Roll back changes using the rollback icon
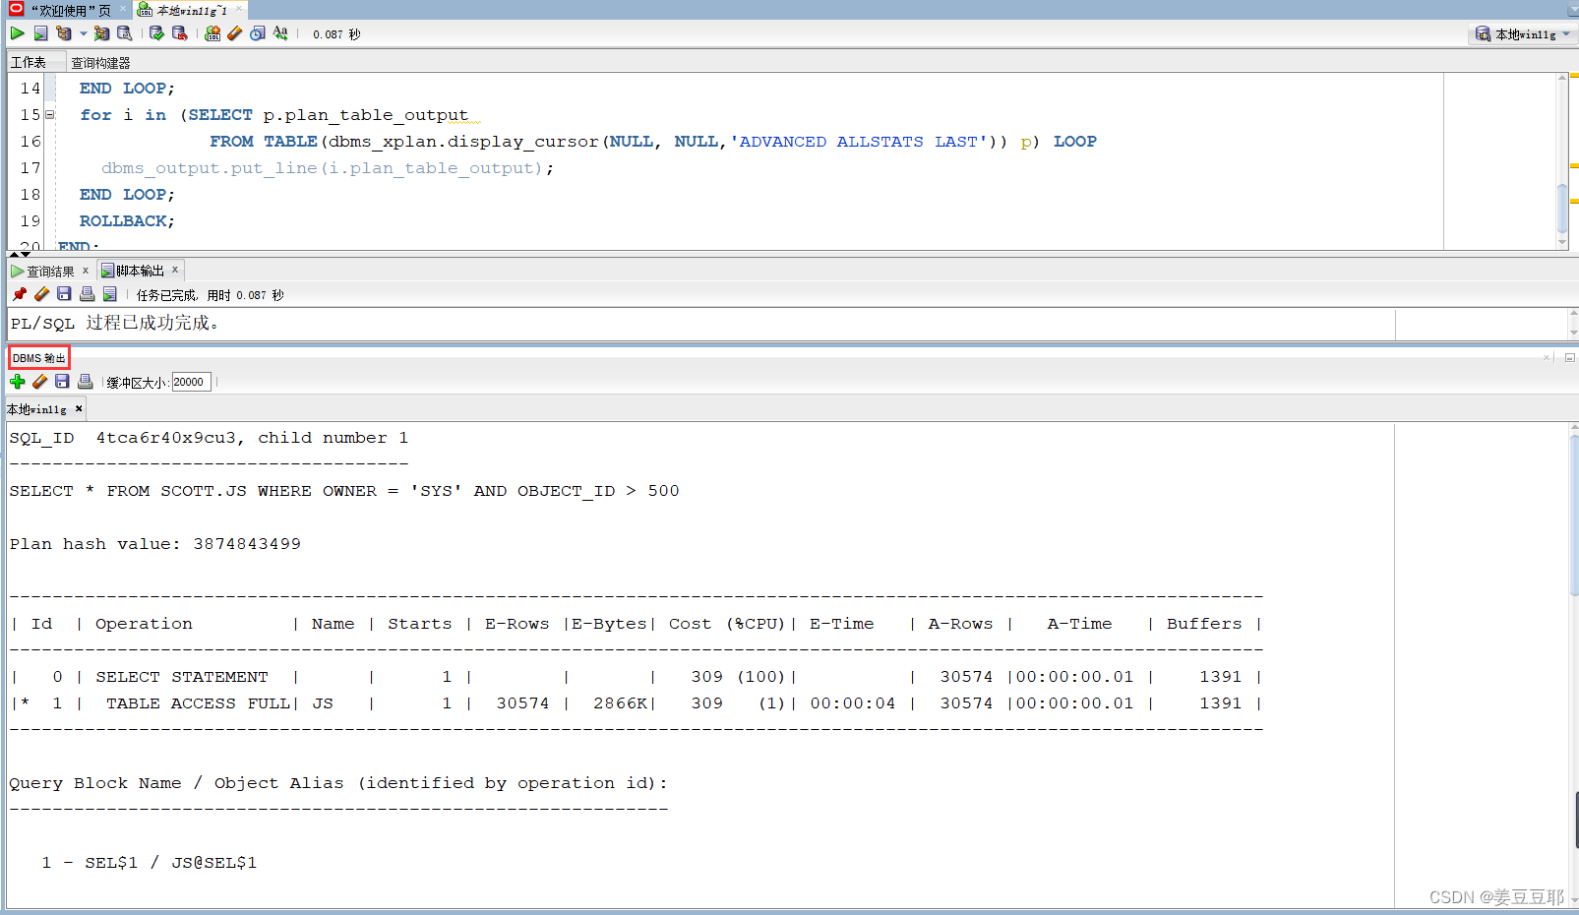 [179, 32]
